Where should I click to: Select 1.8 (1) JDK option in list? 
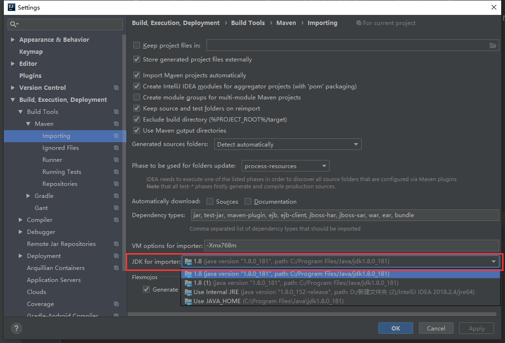(340, 283)
